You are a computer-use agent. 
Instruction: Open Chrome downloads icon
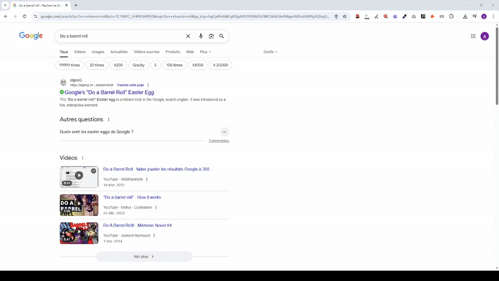[x=465, y=16]
